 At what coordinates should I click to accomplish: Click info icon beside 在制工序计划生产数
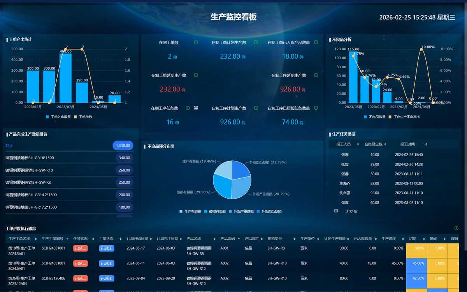256,108
